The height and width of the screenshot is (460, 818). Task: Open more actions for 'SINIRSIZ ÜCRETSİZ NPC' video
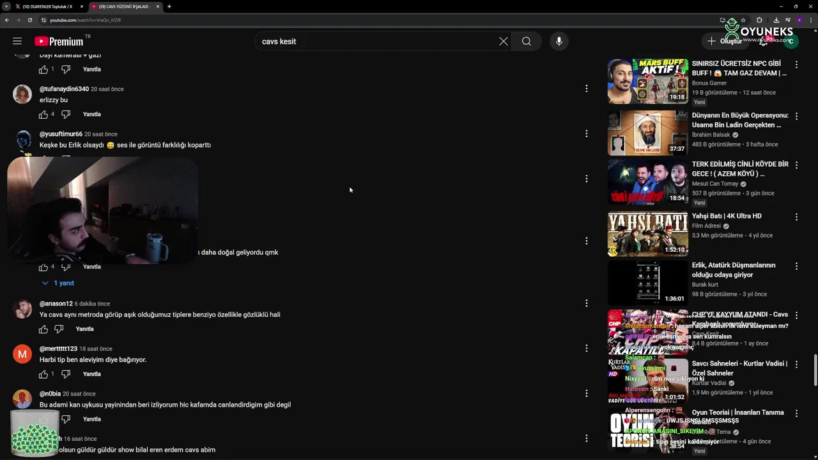click(x=796, y=65)
